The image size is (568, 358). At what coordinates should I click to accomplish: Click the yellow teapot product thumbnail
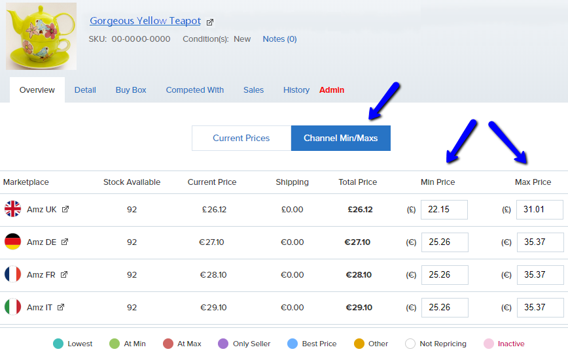click(41, 36)
